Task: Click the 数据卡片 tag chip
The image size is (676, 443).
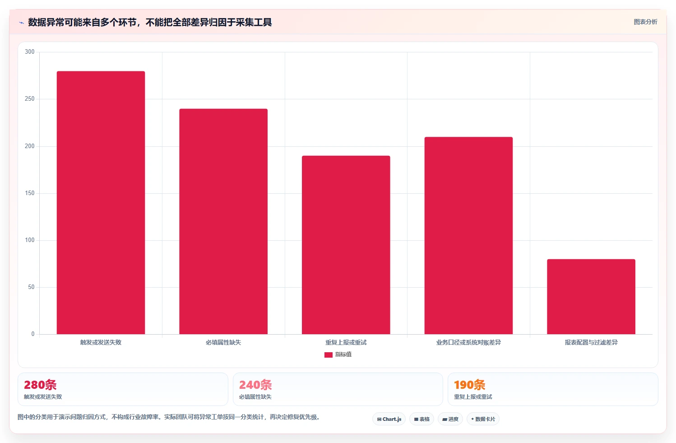Action: pos(483,419)
